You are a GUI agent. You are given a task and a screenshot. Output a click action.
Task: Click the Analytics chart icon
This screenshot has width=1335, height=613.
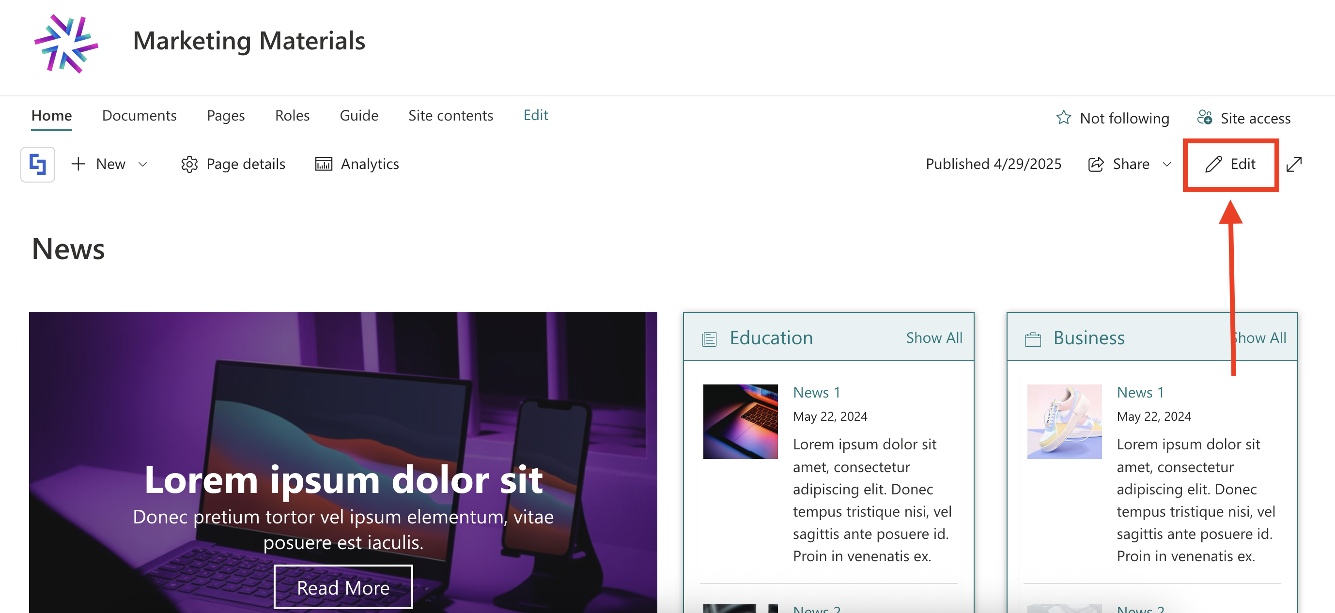[324, 164]
